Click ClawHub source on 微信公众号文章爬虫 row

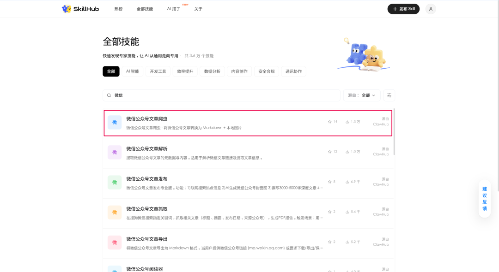pyautogui.click(x=381, y=124)
